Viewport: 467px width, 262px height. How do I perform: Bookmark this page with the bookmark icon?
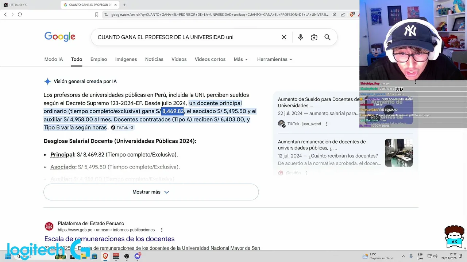coord(96,15)
